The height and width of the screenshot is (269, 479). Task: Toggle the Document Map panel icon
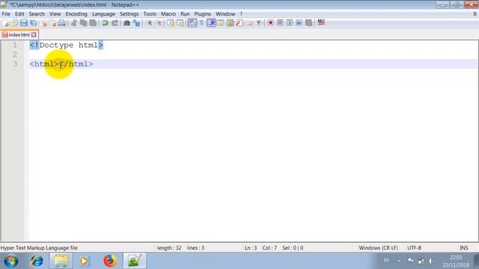click(230, 23)
